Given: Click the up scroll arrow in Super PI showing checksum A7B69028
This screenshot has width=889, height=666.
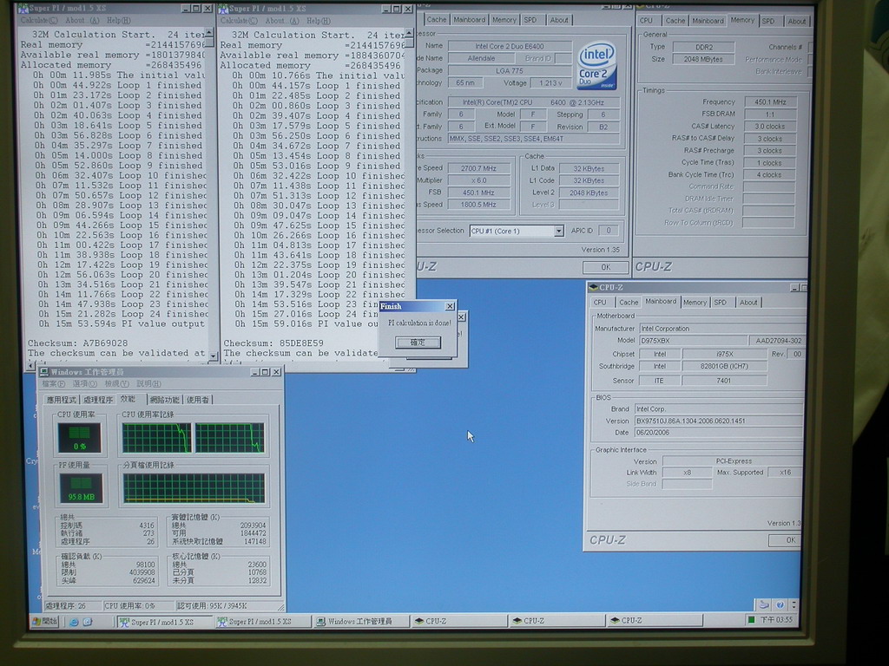Looking at the screenshot, I should pos(210,34).
